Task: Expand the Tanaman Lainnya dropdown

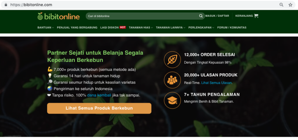Action: click(171, 28)
